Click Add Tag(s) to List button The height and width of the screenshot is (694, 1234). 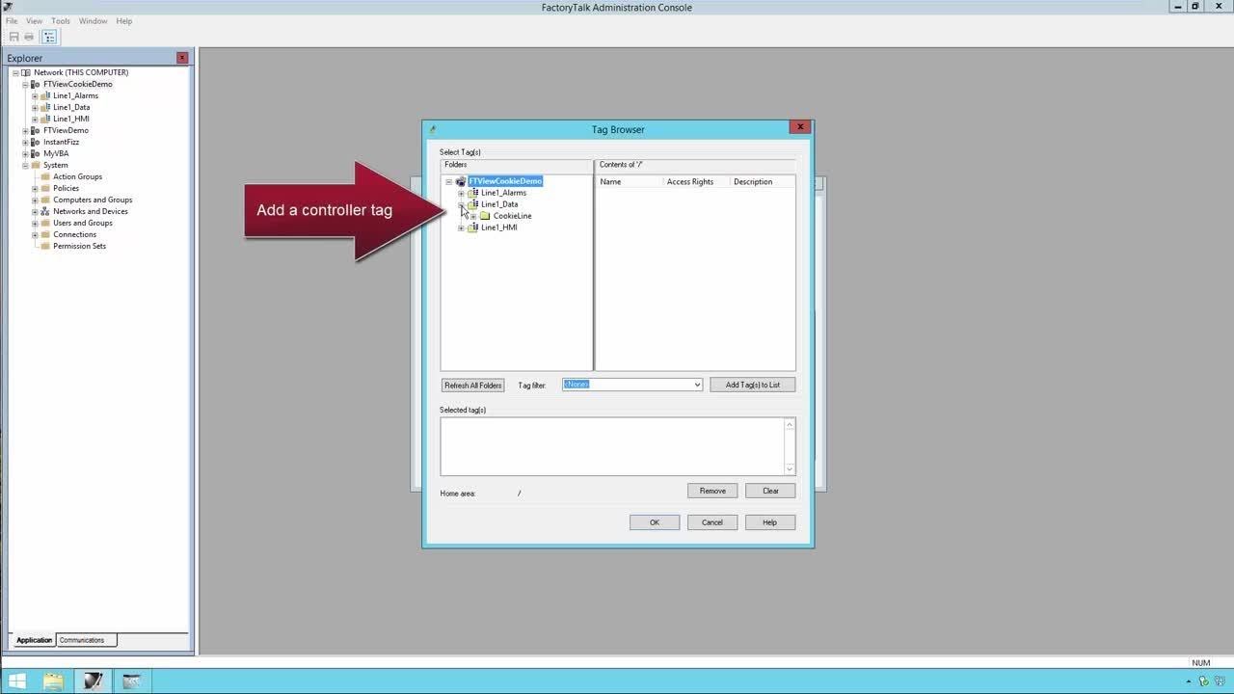pos(753,385)
